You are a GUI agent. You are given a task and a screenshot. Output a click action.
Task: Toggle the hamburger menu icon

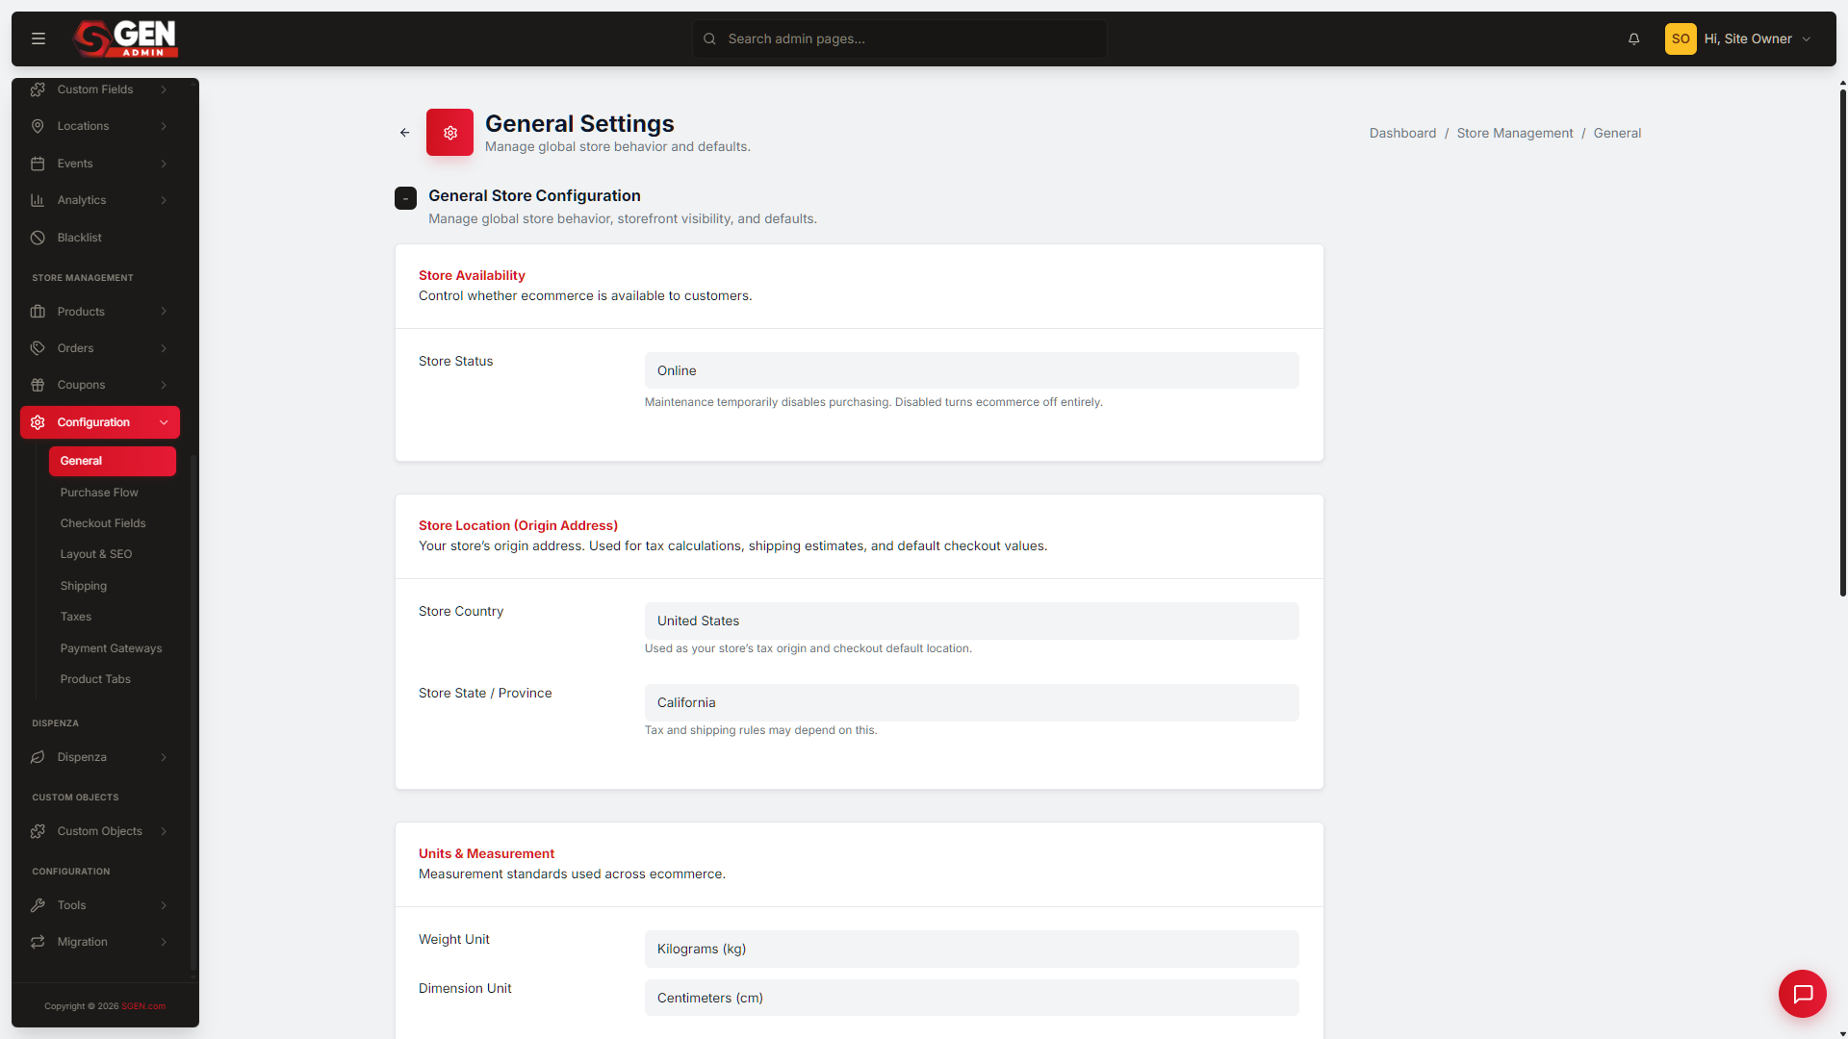tap(38, 38)
